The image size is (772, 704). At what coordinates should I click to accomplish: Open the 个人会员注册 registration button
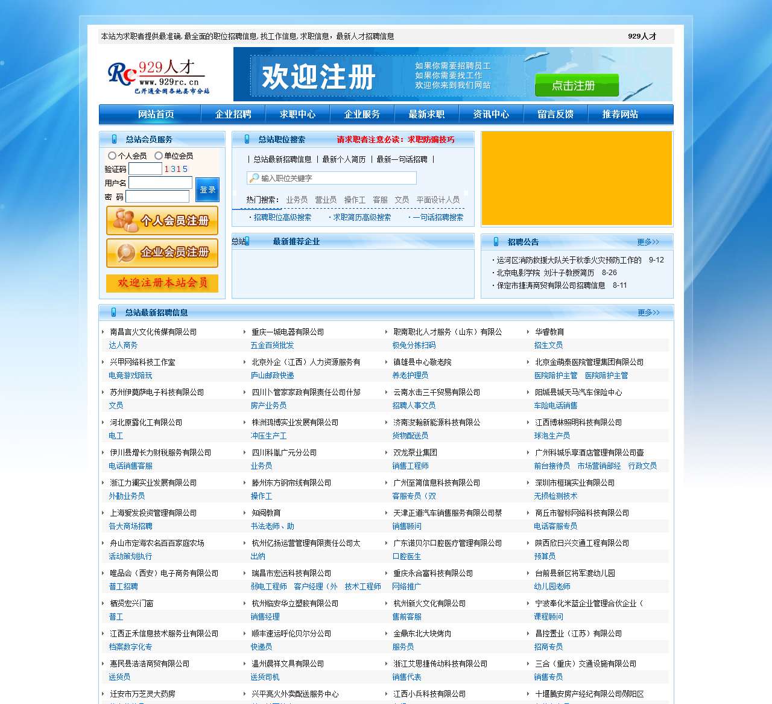click(x=162, y=221)
